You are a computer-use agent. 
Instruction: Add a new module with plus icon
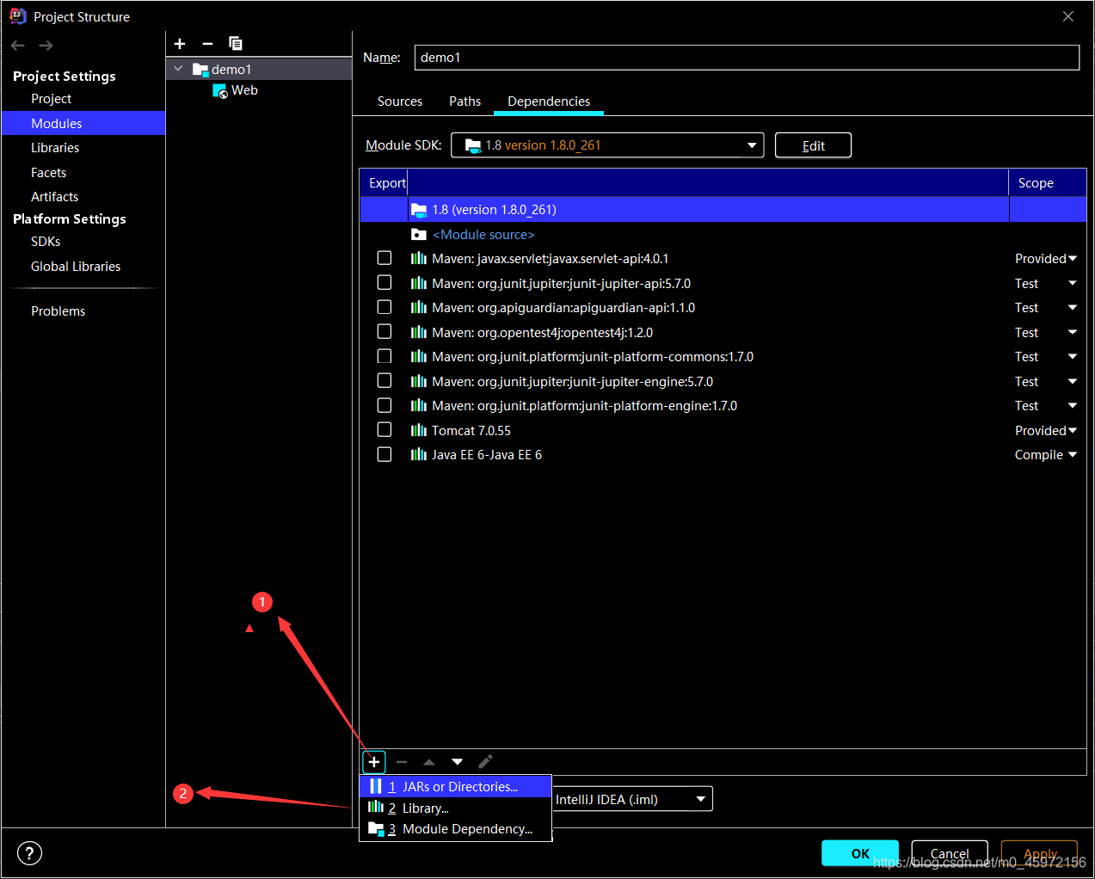[x=180, y=44]
